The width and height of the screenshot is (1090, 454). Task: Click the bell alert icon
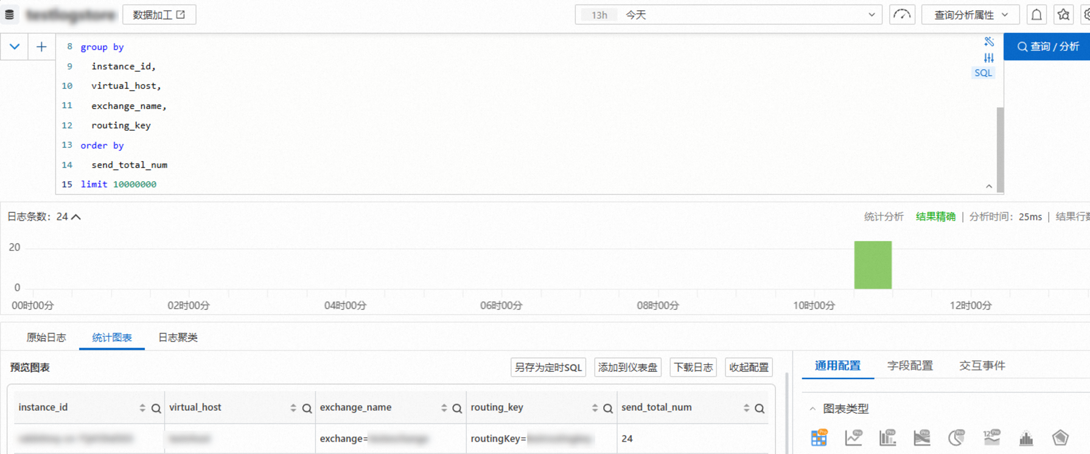(x=1036, y=15)
